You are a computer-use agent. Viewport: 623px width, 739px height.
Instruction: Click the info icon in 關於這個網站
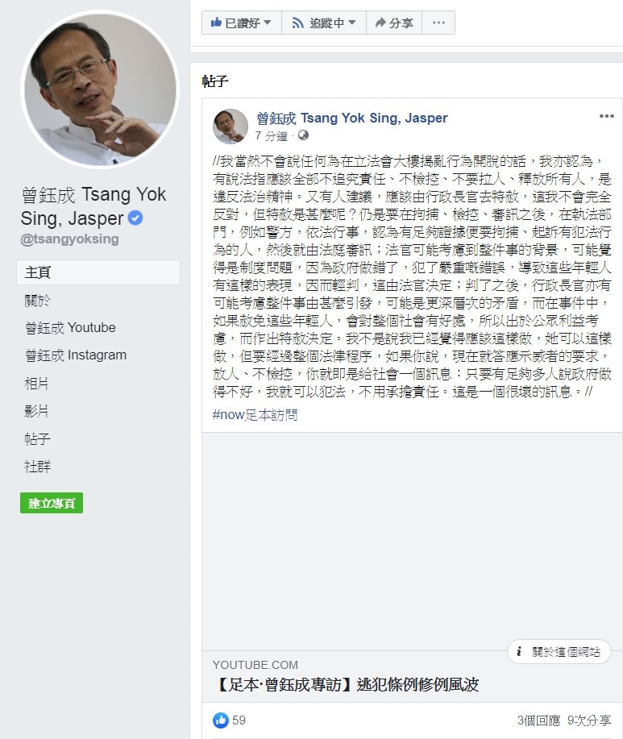click(x=519, y=651)
